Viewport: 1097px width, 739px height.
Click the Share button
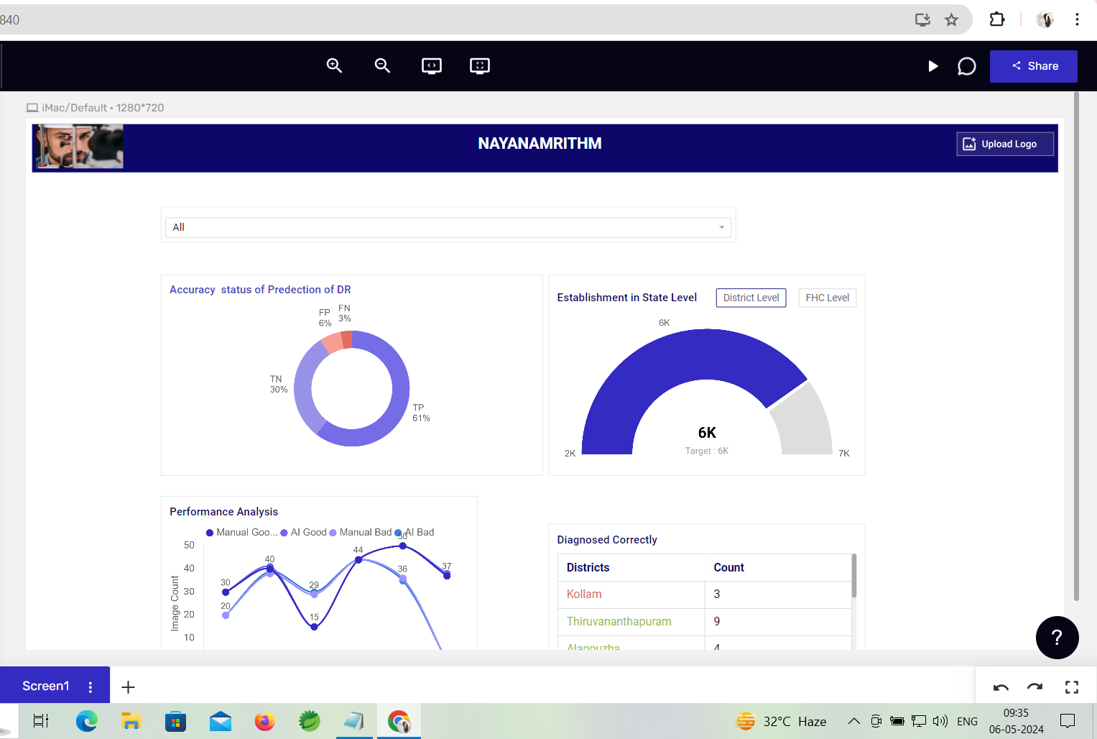click(1034, 66)
